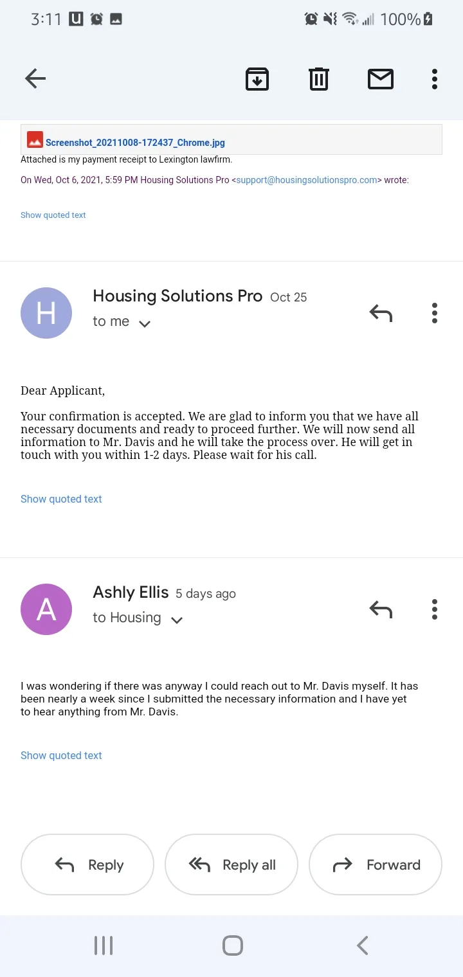Show quoted text under Ashly Ellis message
This screenshot has width=463, height=977.
pyautogui.click(x=61, y=755)
